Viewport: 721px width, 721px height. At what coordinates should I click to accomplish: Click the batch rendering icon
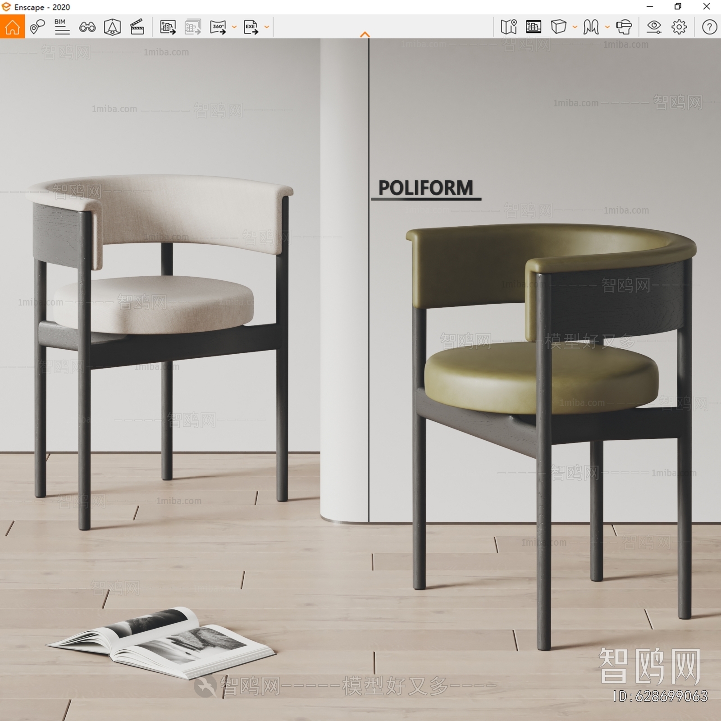(193, 27)
